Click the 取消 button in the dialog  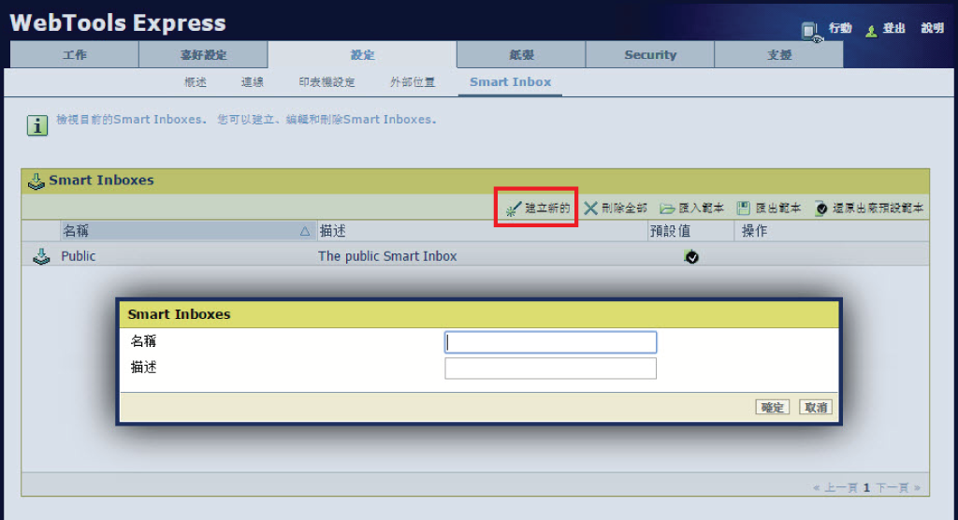816,407
